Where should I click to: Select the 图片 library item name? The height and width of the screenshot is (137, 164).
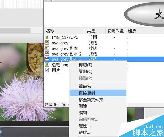pyautogui.click(x=56, y=70)
